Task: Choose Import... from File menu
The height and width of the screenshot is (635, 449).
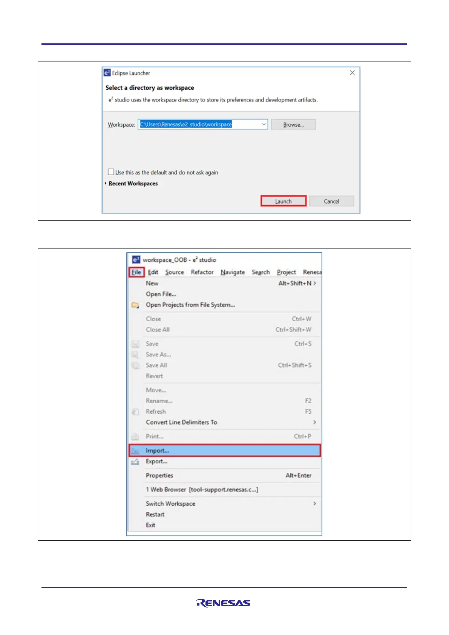Action: pos(225,451)
